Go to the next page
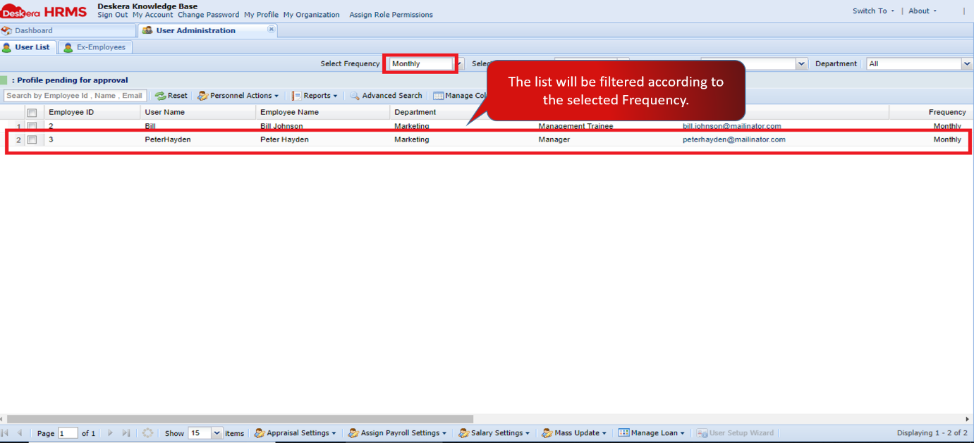 point(110,433)
